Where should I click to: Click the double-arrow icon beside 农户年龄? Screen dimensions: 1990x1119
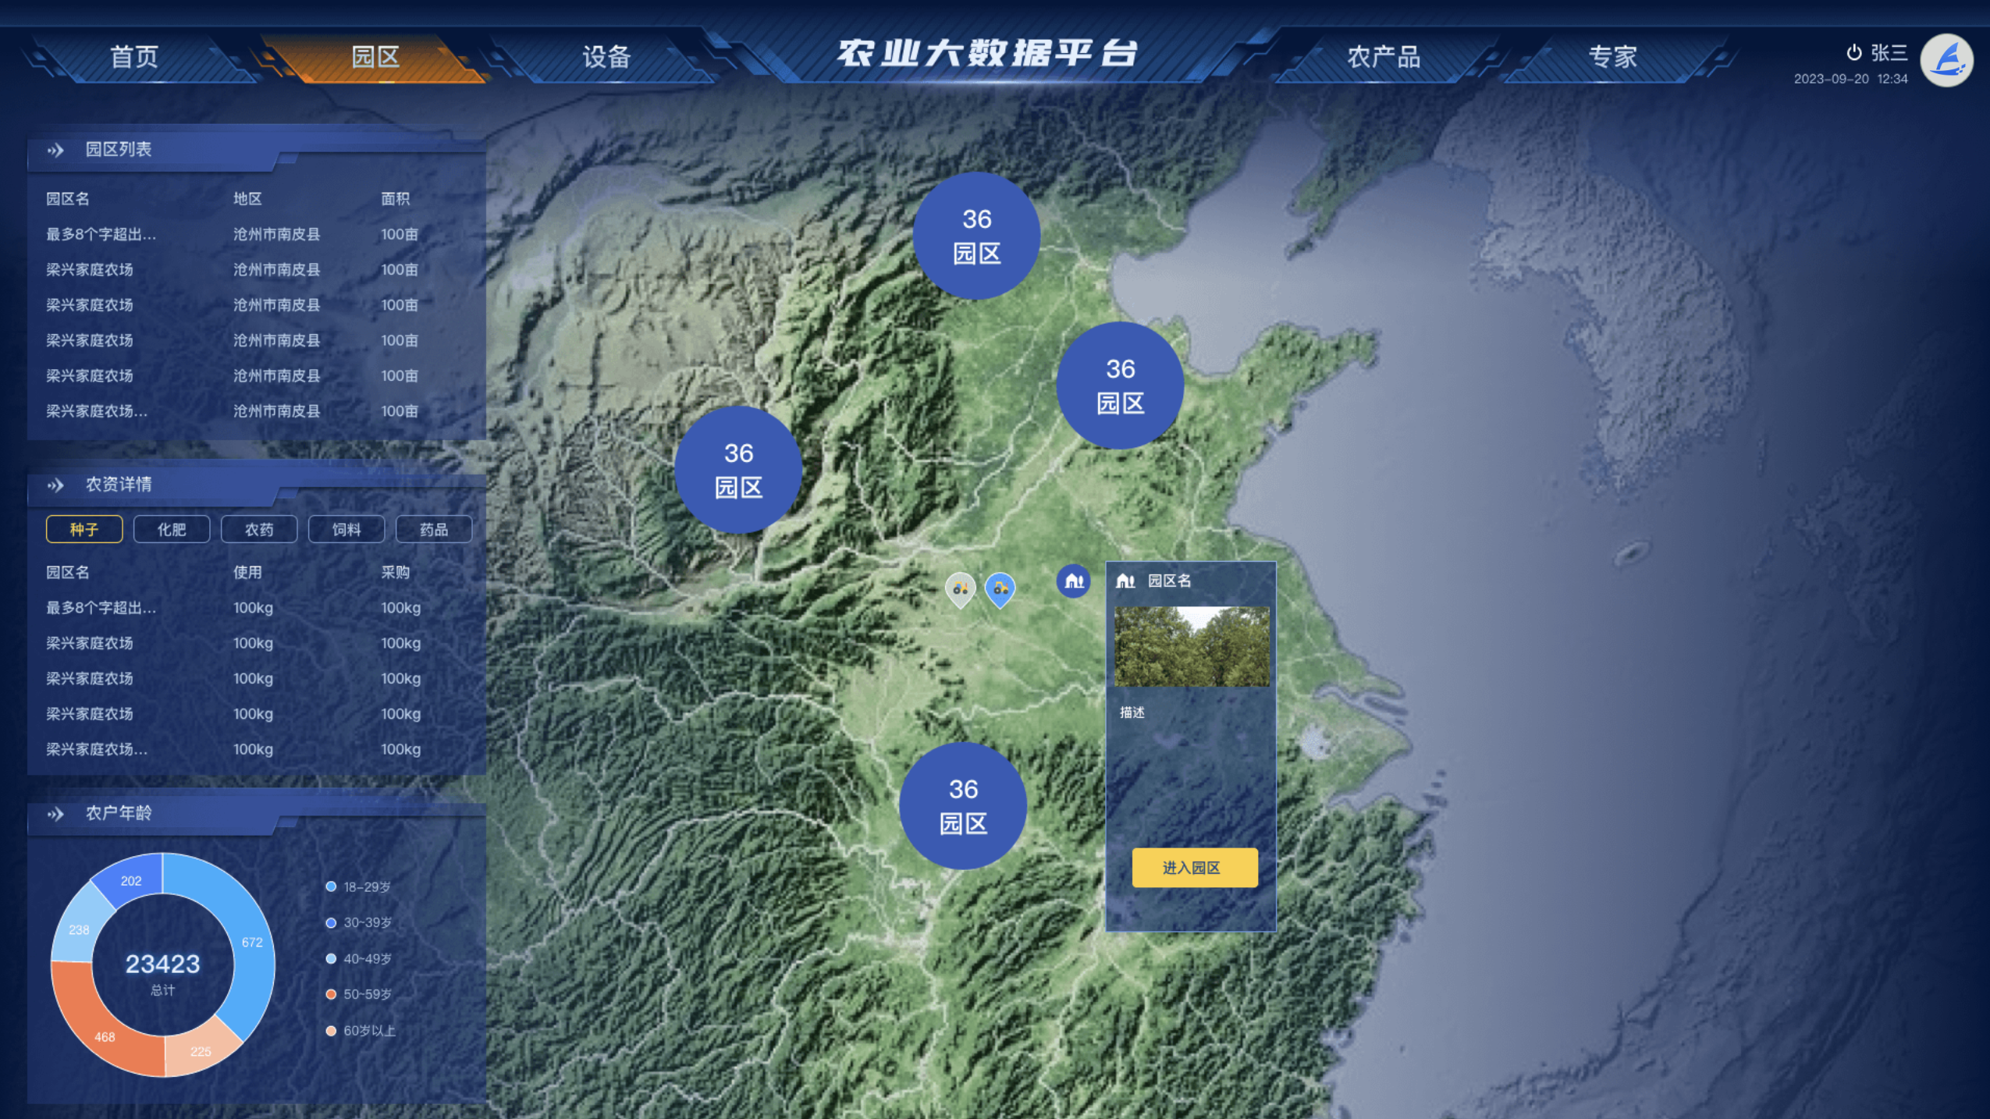click(x=55, y=813)
